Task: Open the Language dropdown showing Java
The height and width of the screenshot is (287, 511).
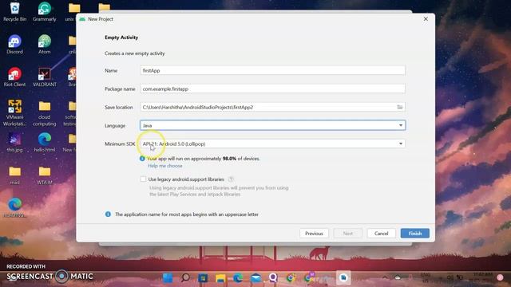Action: click(273, 125)
